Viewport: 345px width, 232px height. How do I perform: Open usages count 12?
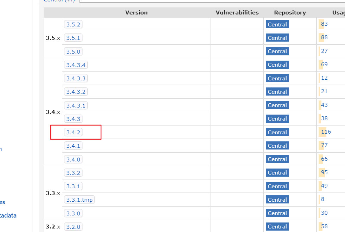(324, 78)
